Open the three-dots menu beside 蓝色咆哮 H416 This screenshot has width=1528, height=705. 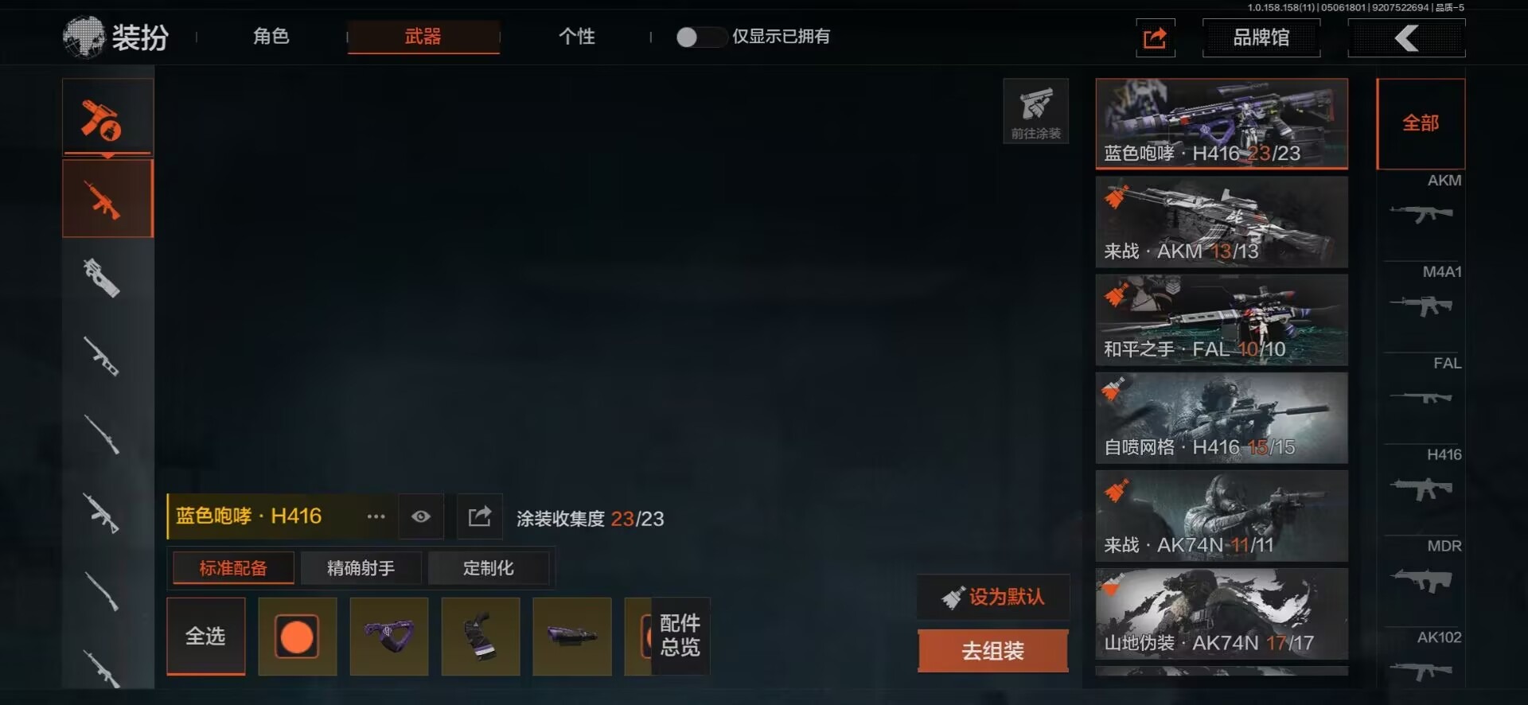pyautogui.click(x=376, y=516)
